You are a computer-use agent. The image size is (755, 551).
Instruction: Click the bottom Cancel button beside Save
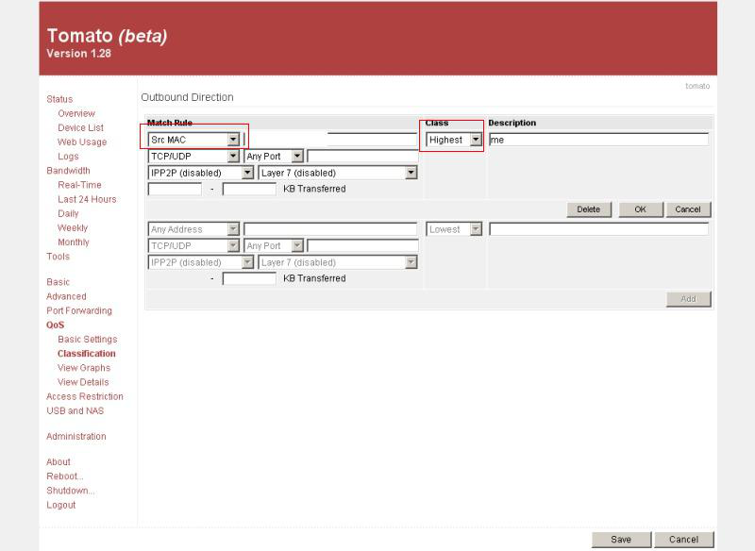tap(683, 540)
